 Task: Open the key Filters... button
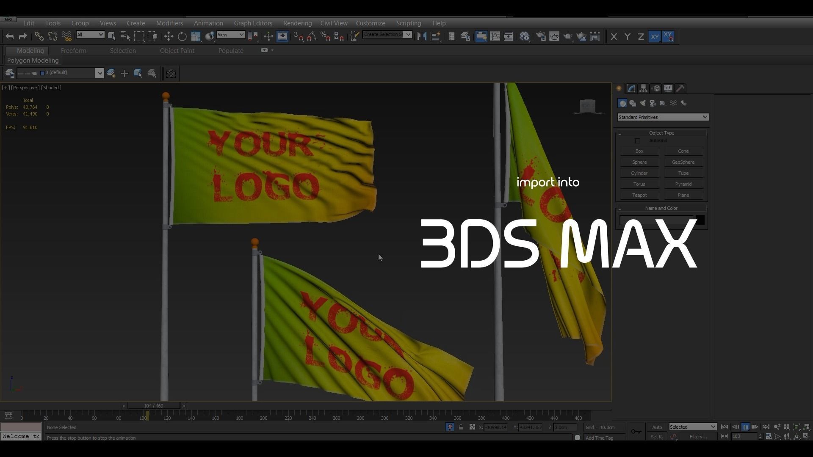tap(698, 437)
